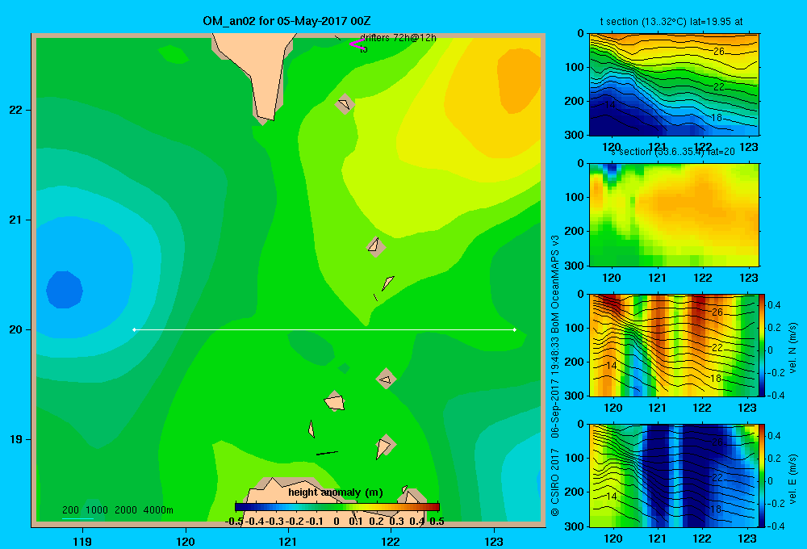Click the height anomaly color bar

(337, 507)
